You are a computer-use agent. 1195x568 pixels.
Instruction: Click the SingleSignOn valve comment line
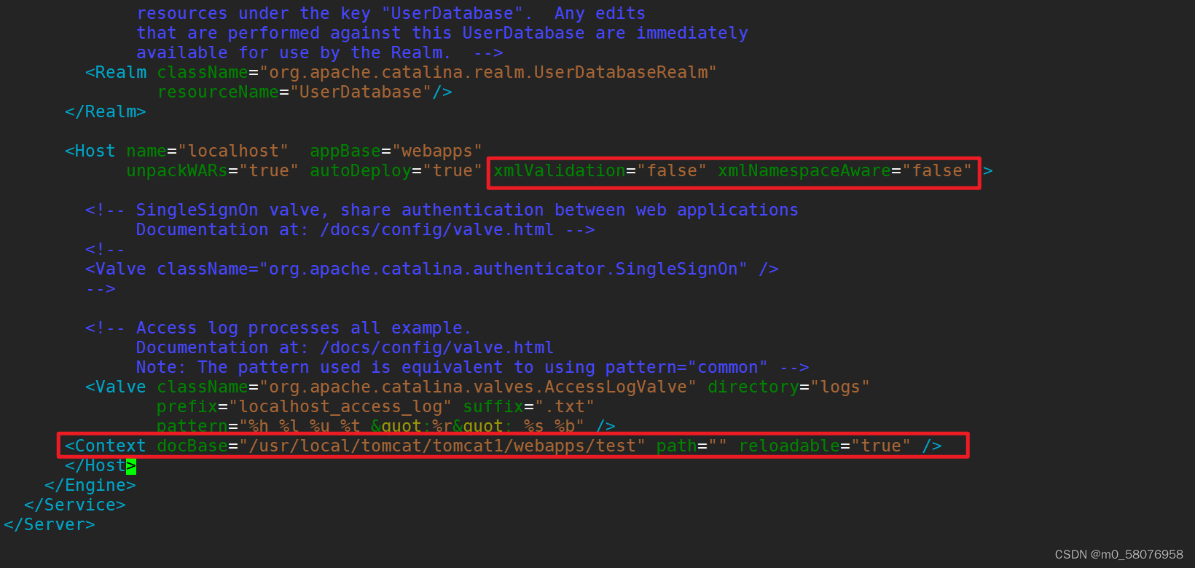point(442,210)
